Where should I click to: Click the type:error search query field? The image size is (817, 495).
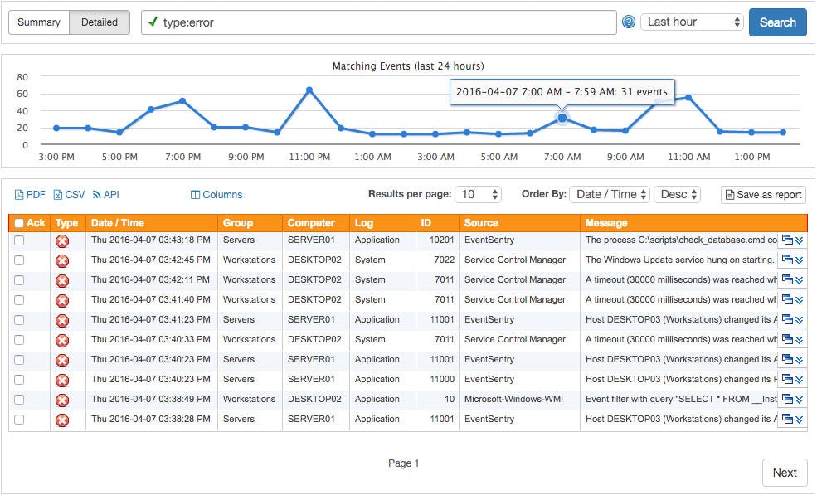pyautogui.click(x=379, y=22)
